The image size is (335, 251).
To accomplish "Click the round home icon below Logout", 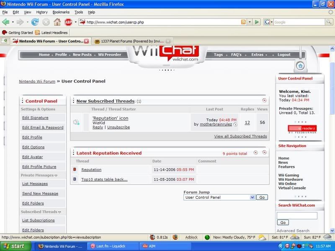I will click(x=300, y=66).
